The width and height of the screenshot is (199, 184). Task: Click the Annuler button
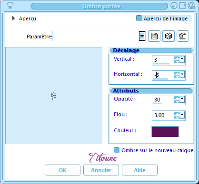click(101, 170)
